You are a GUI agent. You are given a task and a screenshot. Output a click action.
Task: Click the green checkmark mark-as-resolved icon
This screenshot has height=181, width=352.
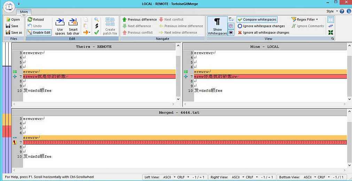coord(97,32)
